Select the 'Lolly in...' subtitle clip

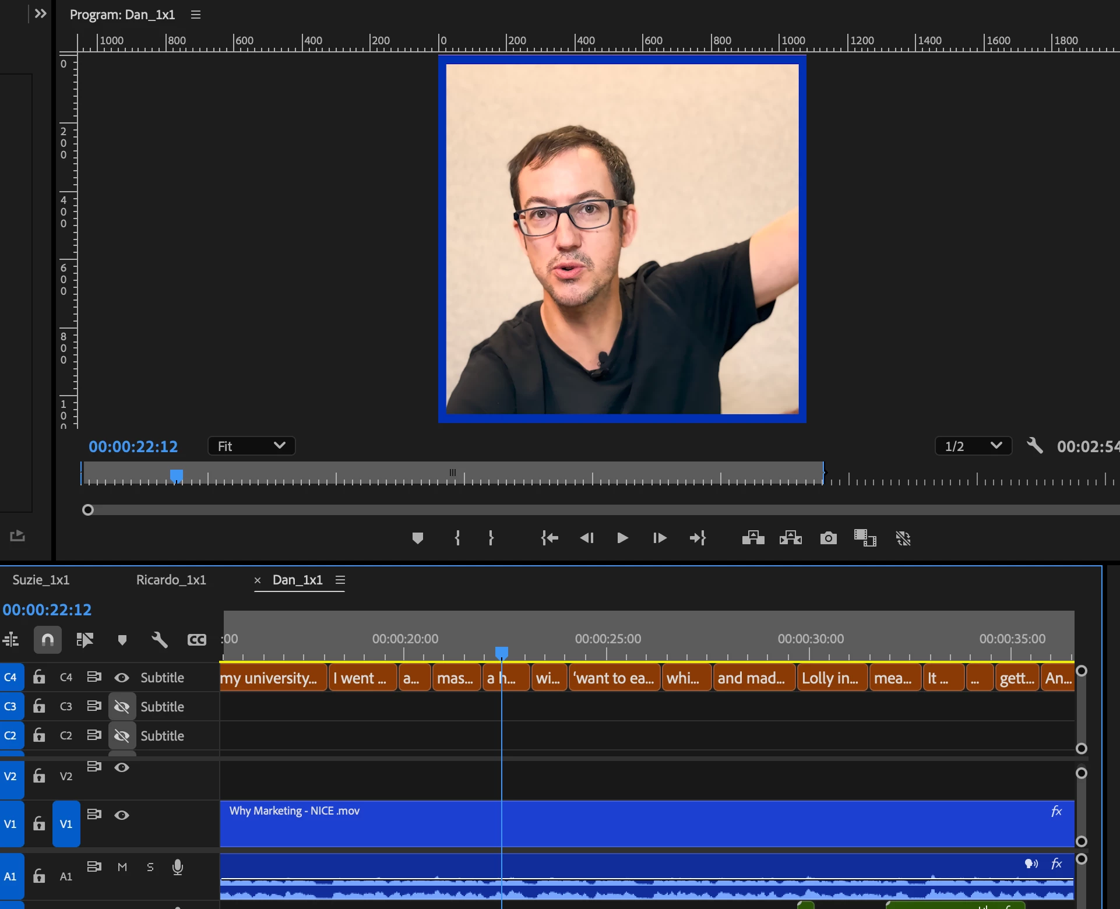(x=830, y=678)
